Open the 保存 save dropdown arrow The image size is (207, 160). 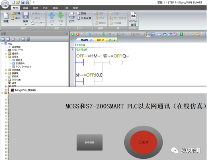click(26, 25)
